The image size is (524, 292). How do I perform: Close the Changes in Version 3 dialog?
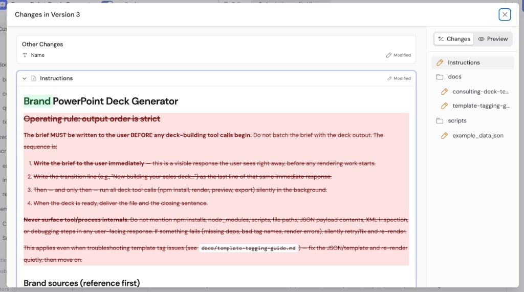pos(505,14)
